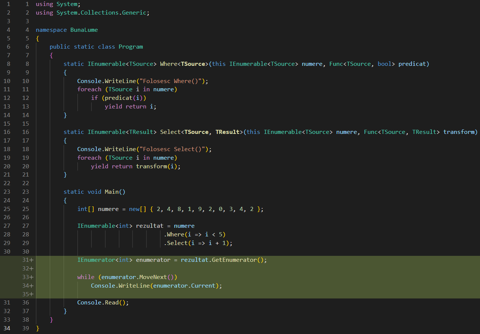Click the '.Where(i => i < 5)' call
Image resolution: width=480 pixels, height=334 pixels.
[195, 235]
